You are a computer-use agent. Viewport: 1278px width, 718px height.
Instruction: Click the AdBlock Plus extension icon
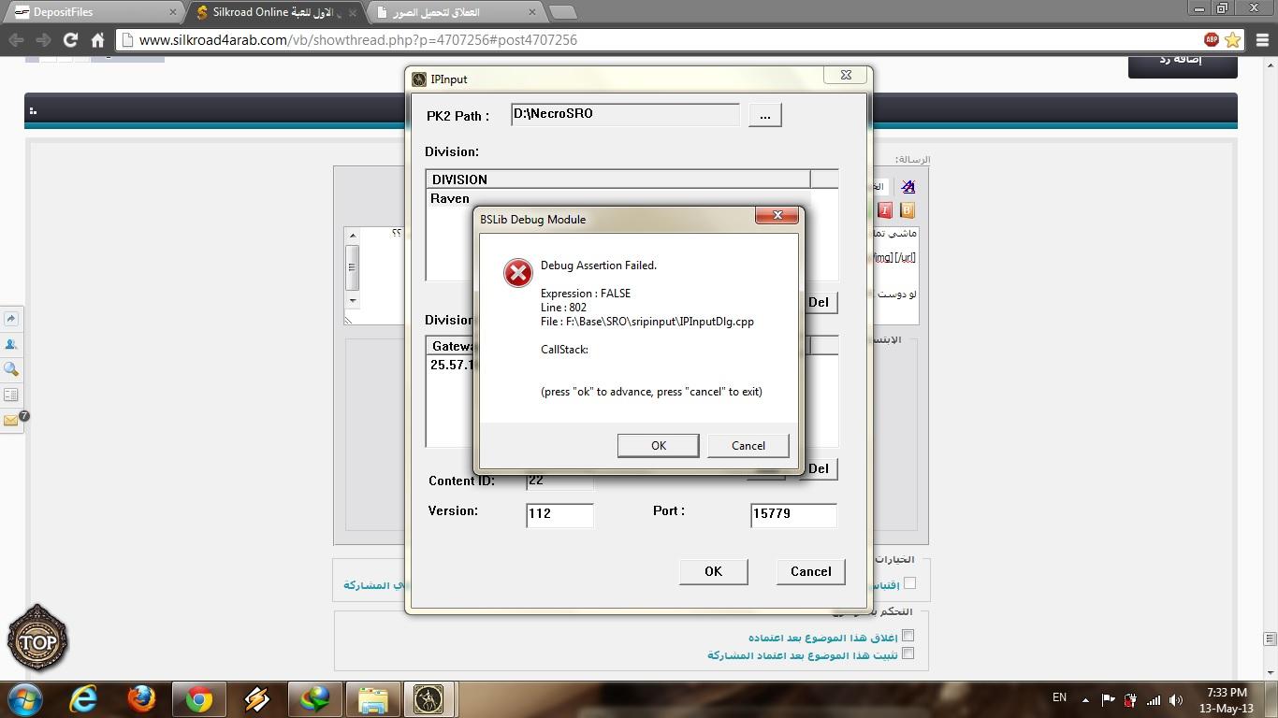1211,39
